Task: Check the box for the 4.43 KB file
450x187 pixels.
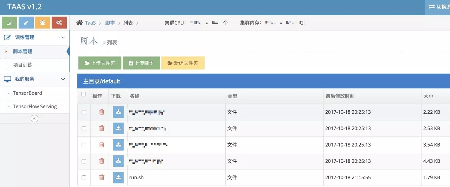Action: pos(84,161)
